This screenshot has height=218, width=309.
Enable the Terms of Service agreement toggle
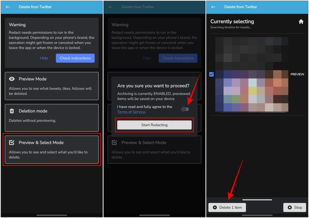coord(185,109)
